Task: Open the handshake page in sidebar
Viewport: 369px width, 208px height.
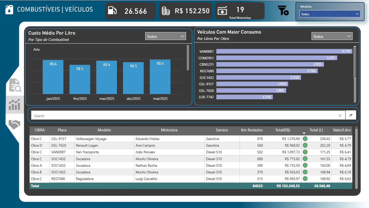Action: [x=14, y=124]
